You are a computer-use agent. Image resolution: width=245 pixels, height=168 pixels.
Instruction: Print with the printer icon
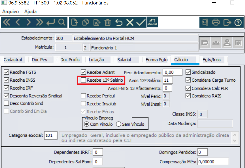[x=216, y=22]
